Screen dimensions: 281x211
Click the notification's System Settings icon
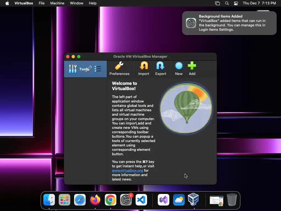(x=191, y=23)
